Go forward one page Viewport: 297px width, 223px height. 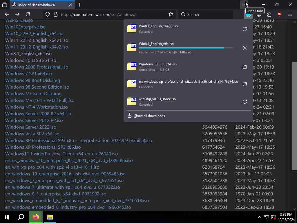pyautogui.click(x=17, y=15)
